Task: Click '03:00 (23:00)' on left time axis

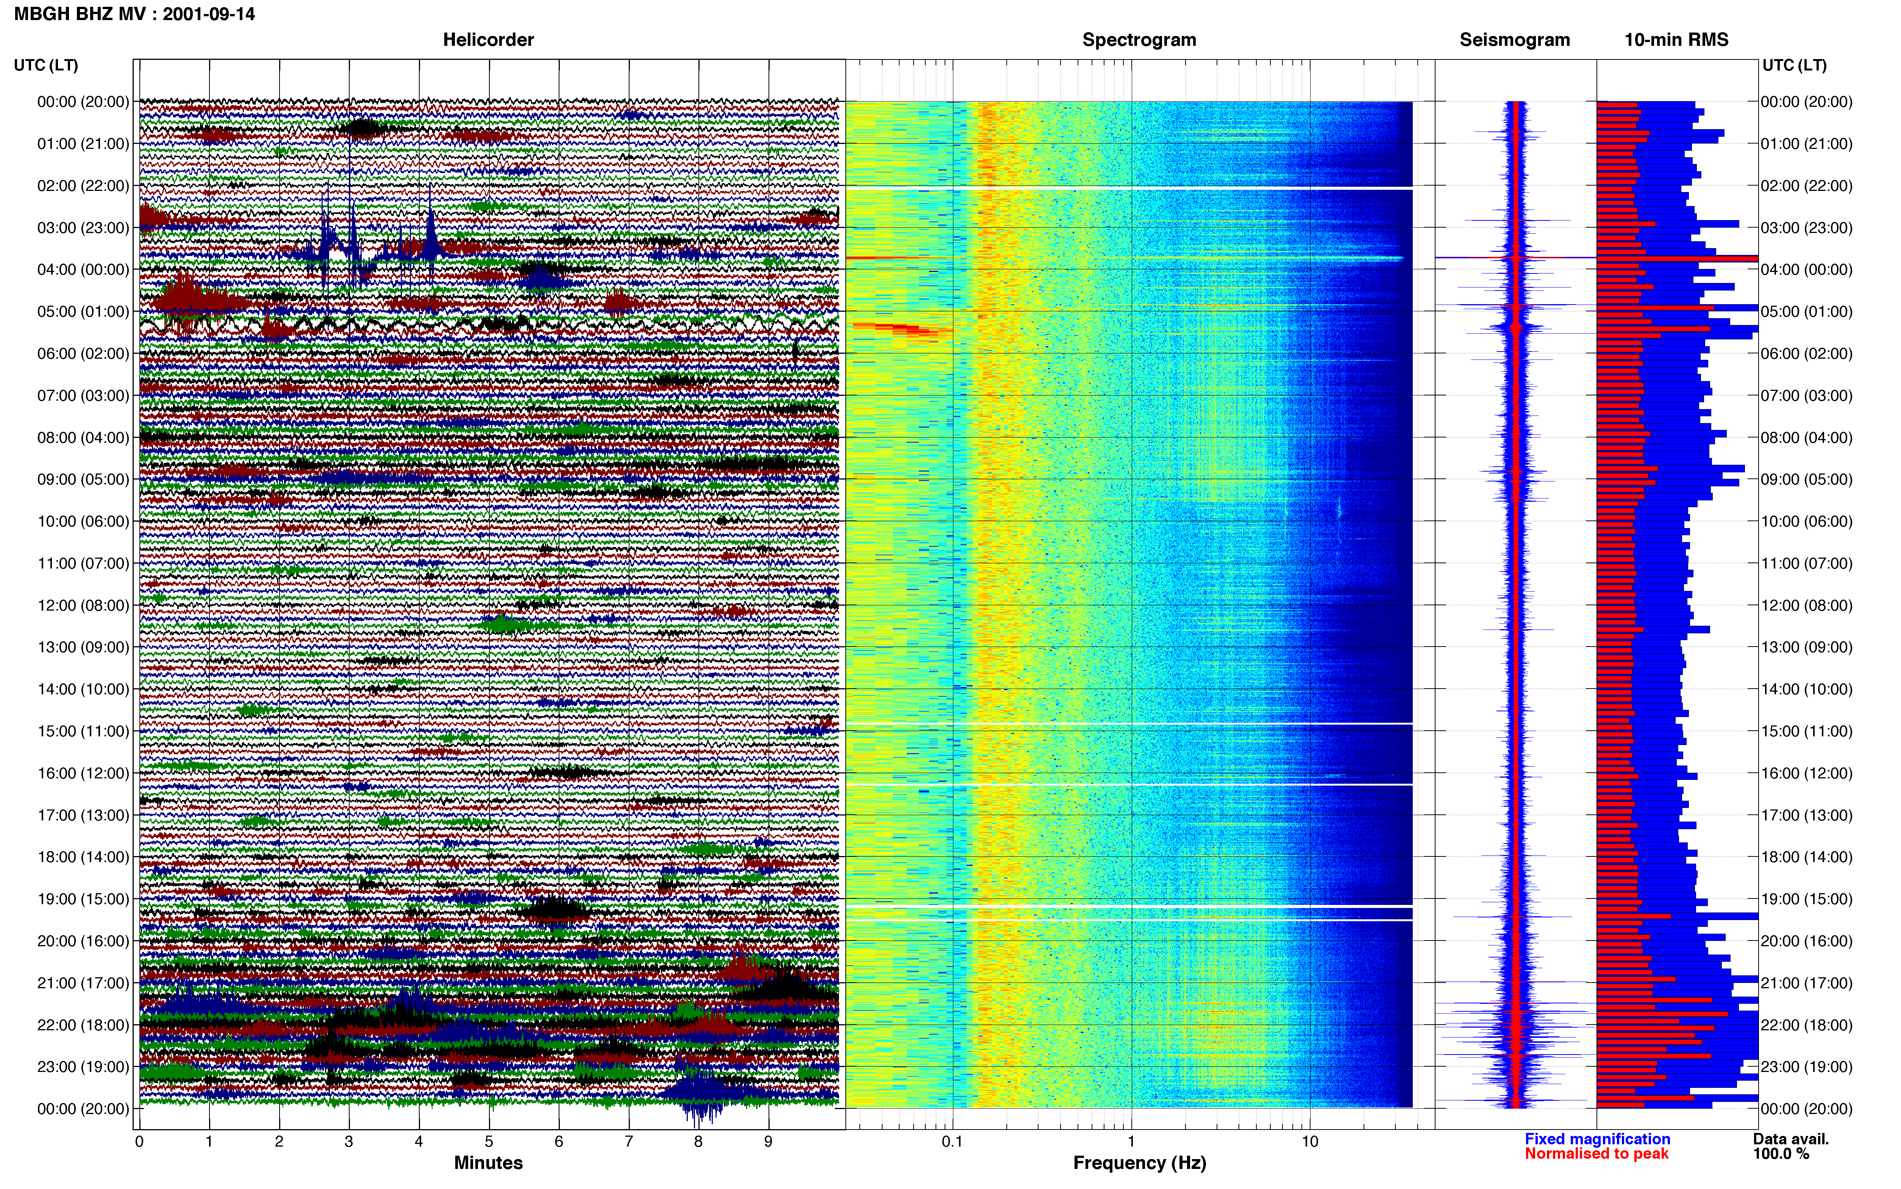Action: [83, 228]
